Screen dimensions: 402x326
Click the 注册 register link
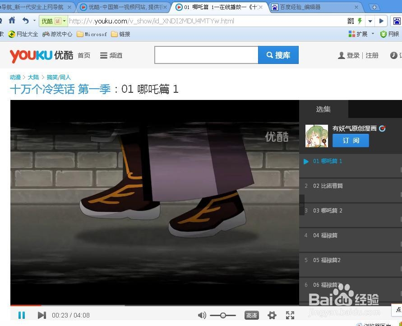(x=372, y=55)
